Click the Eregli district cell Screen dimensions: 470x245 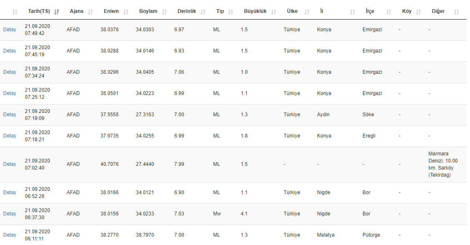pyautogui.click(x=369, y=136)
